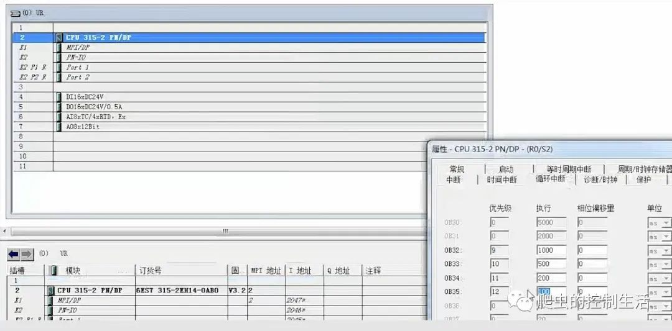Click the DI16xDC24V module icon in slot 4

coord(58,97)
